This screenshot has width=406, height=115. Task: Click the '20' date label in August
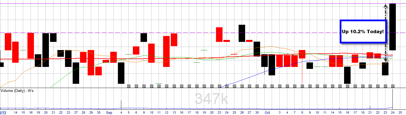(46, 112)
